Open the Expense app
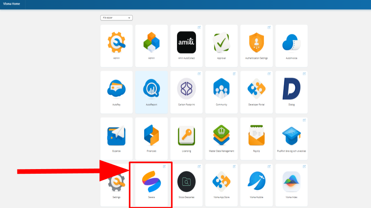 point(116,139)
